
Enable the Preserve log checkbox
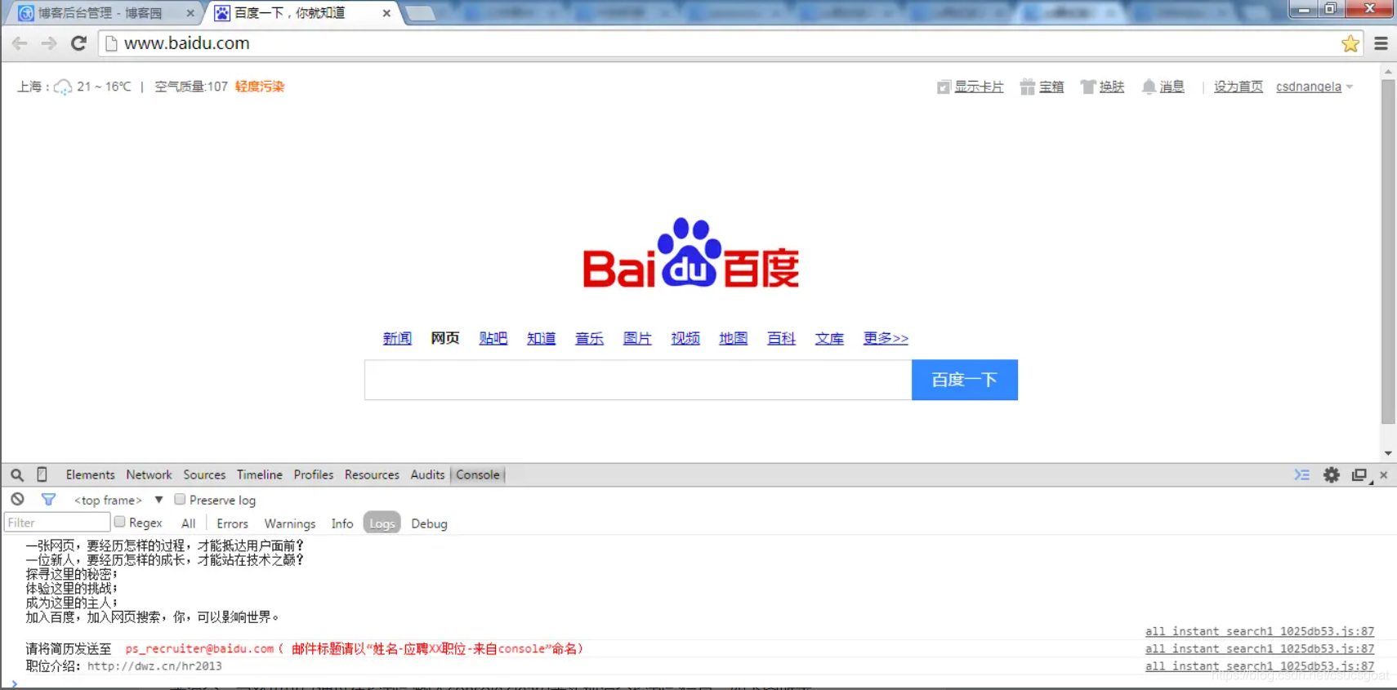(x=180, y=499)
